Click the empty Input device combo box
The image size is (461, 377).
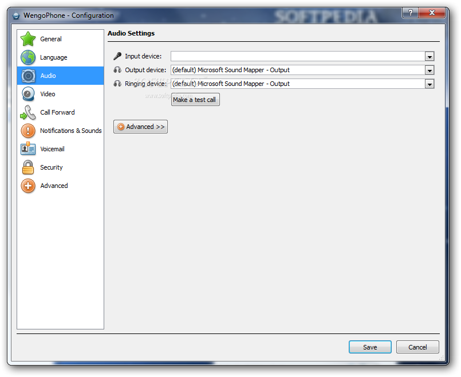(302, 56)
